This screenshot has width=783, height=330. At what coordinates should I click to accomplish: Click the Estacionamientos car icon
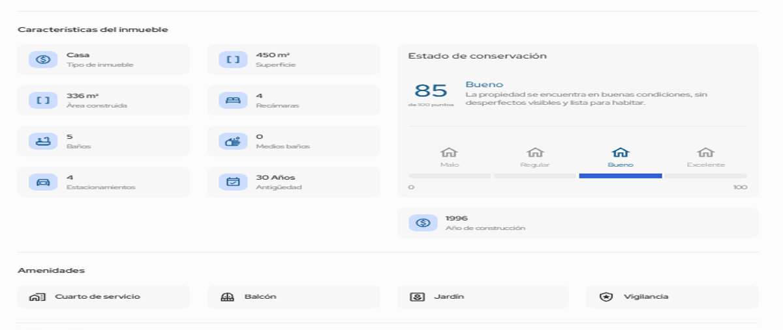43,182
